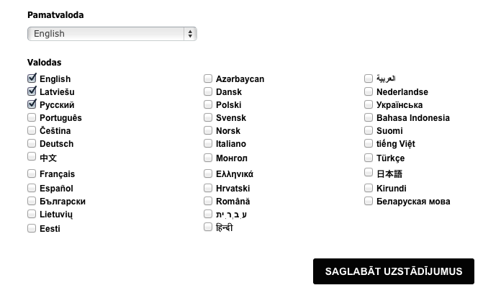Enable the Türkçe checkbox
The image size is (501, 298).
pyautogui.click(x=369, y=158)
